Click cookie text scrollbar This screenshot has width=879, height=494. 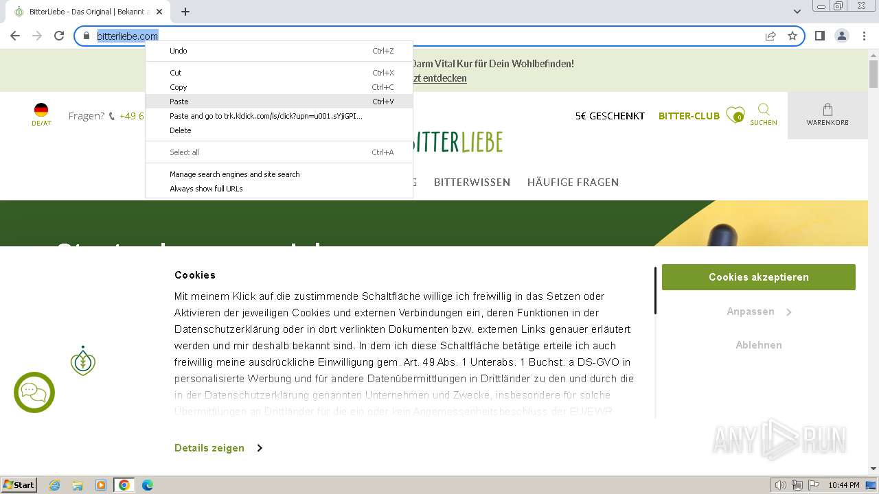(x=655, y=291)
